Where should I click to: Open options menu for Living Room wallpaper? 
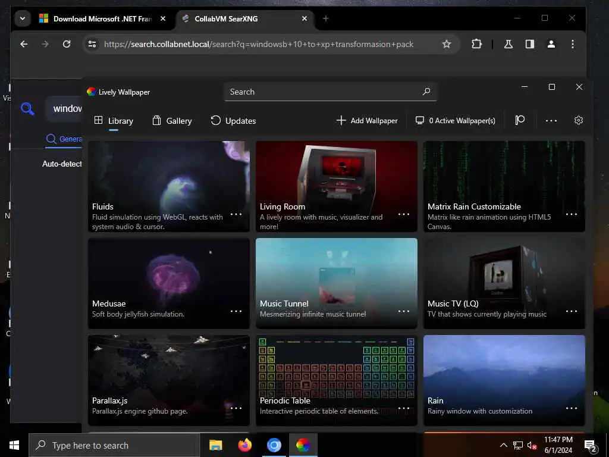pyautogui.click(x=404, y=214)
